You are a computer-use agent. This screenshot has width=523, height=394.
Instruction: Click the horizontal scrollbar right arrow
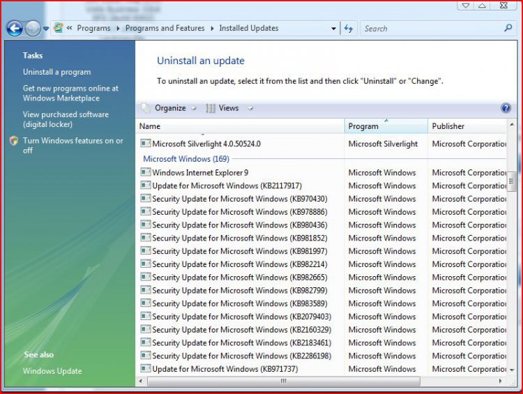click(x=500, y=381)
